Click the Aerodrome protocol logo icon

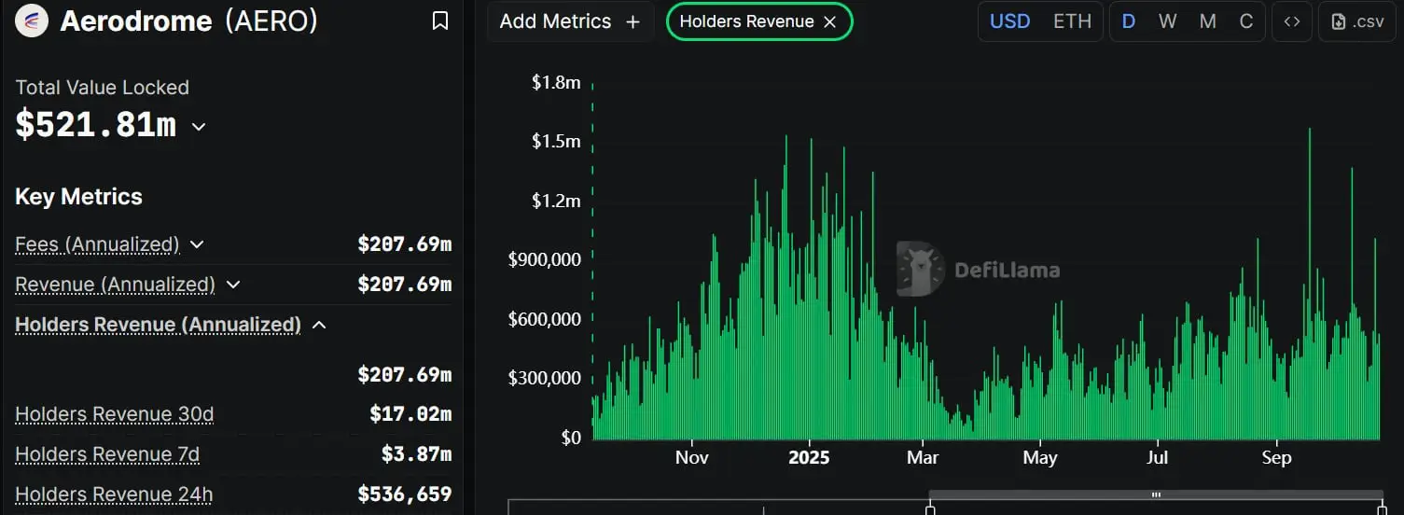coord(32,21)
